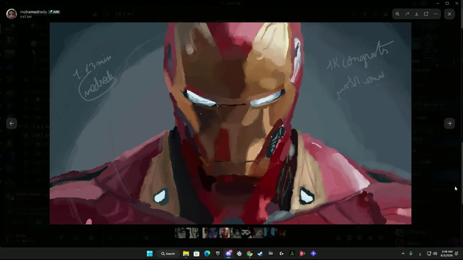Click the Discord taskbar icon
The height and width of the screenshot is (260, 463).
pos(229,253)
